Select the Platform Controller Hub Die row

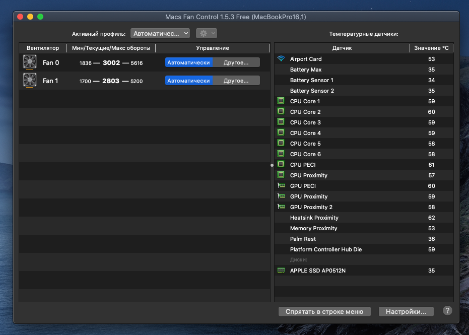(364, 249)
